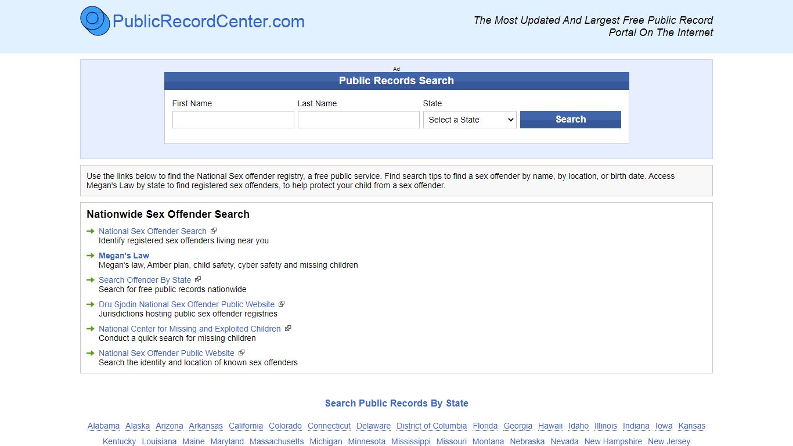Select Arkansas state link

(x=206, y=426)
